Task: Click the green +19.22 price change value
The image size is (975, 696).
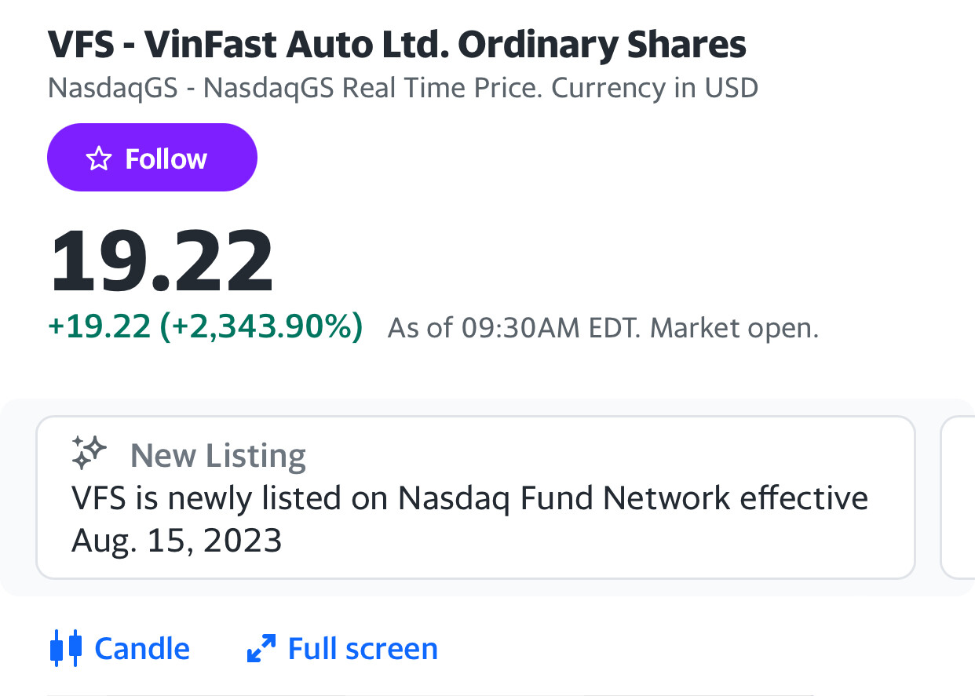Action: pos(99,326)
